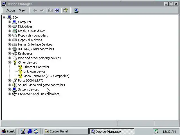Select the BOX computer icon
Viewport: 180px width, 135px height.
[x=9, y=17]
